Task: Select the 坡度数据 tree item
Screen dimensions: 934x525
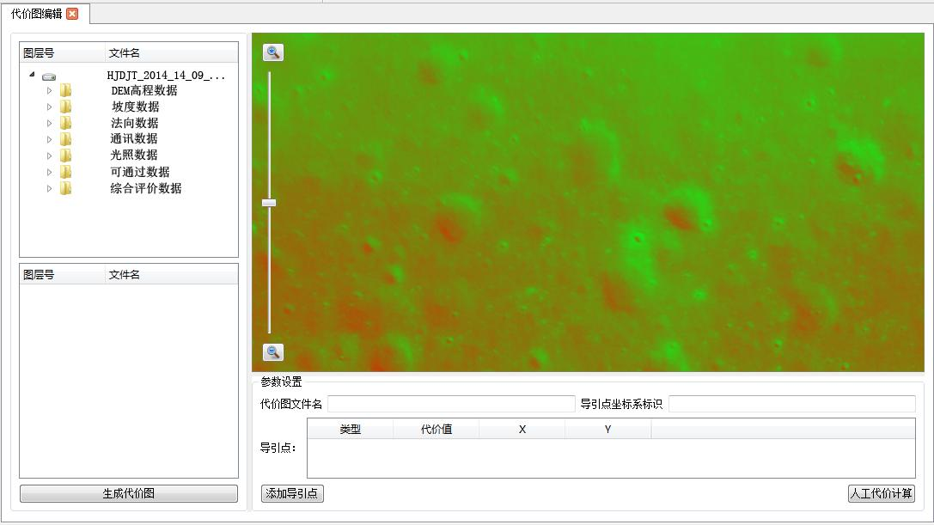Action: click(x=135, y=107)
